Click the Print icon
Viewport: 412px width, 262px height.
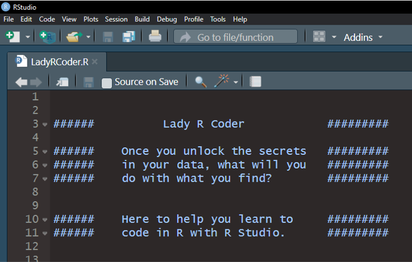click(x=155, y=36)
